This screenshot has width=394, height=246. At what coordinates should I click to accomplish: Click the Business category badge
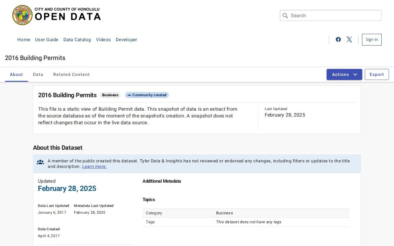(110, 95)
